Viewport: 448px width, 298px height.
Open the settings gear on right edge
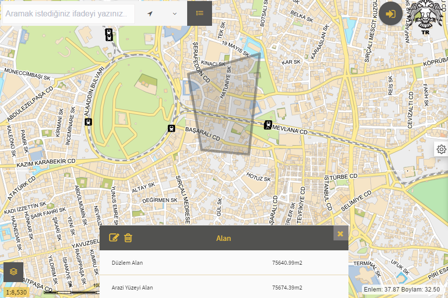[441, 149]
